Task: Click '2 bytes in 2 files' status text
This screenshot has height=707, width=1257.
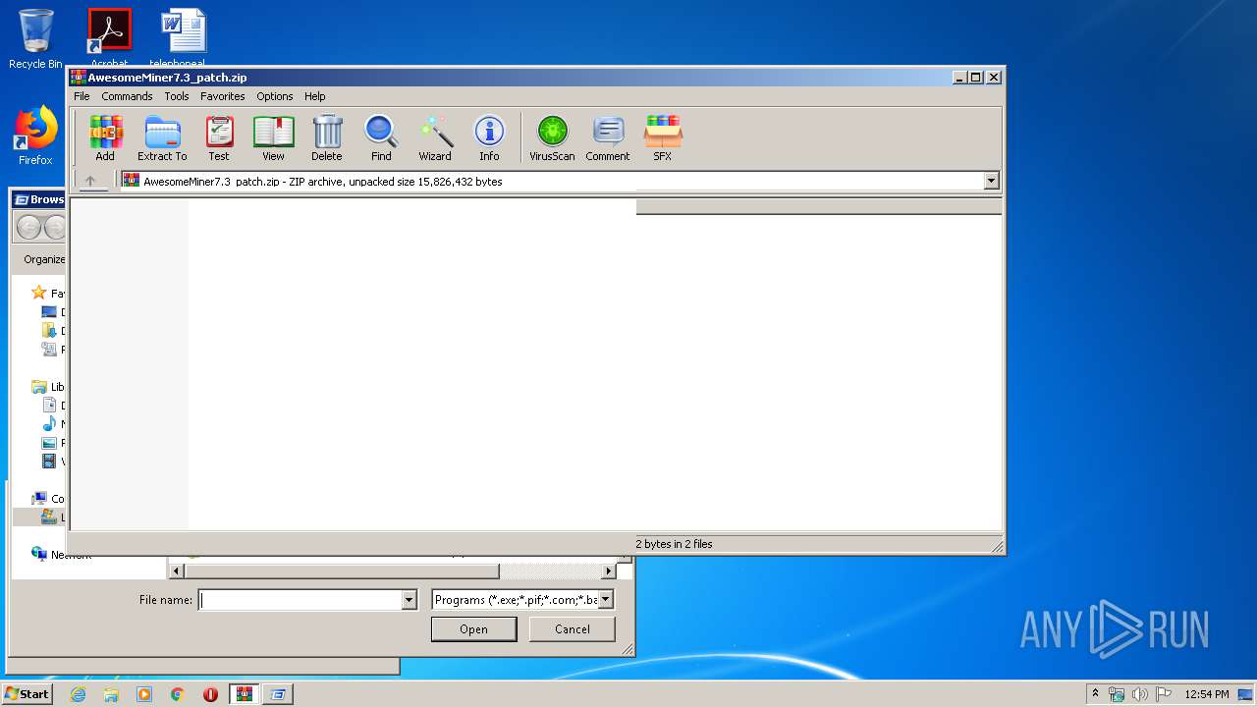Action: [675, 544]
